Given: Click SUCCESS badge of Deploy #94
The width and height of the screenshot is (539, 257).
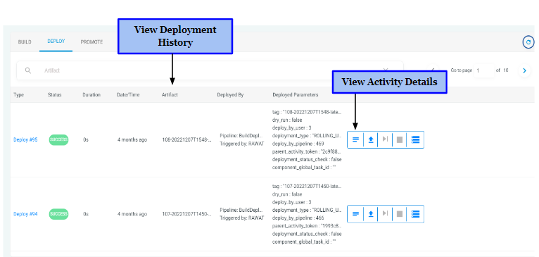Looking at the screenshot, I should click(x=58, y=214).
